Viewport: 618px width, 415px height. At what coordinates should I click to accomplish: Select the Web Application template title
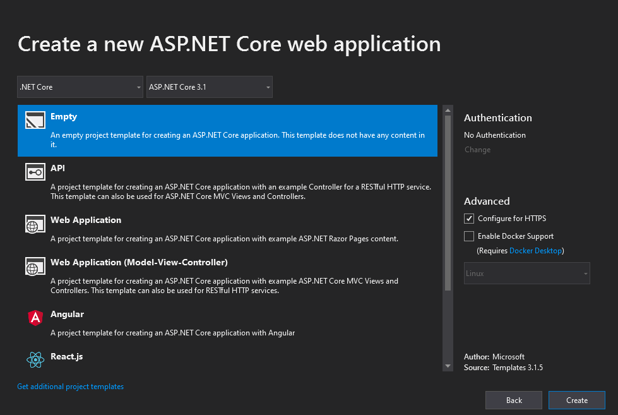pos(86,220)
